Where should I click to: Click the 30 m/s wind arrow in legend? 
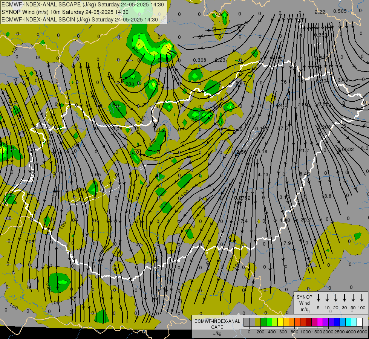(x=344, y=298)
